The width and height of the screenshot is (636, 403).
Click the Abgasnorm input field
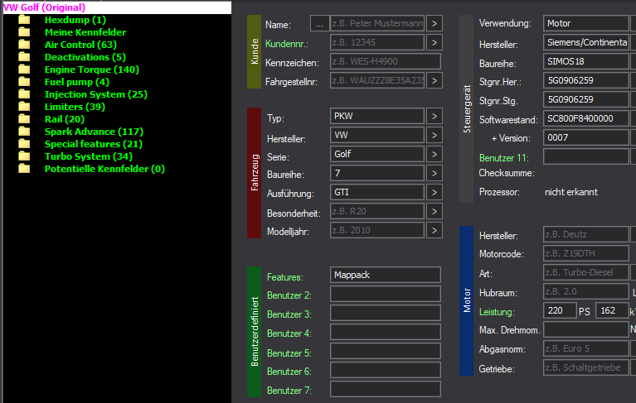tap(586, 348)
